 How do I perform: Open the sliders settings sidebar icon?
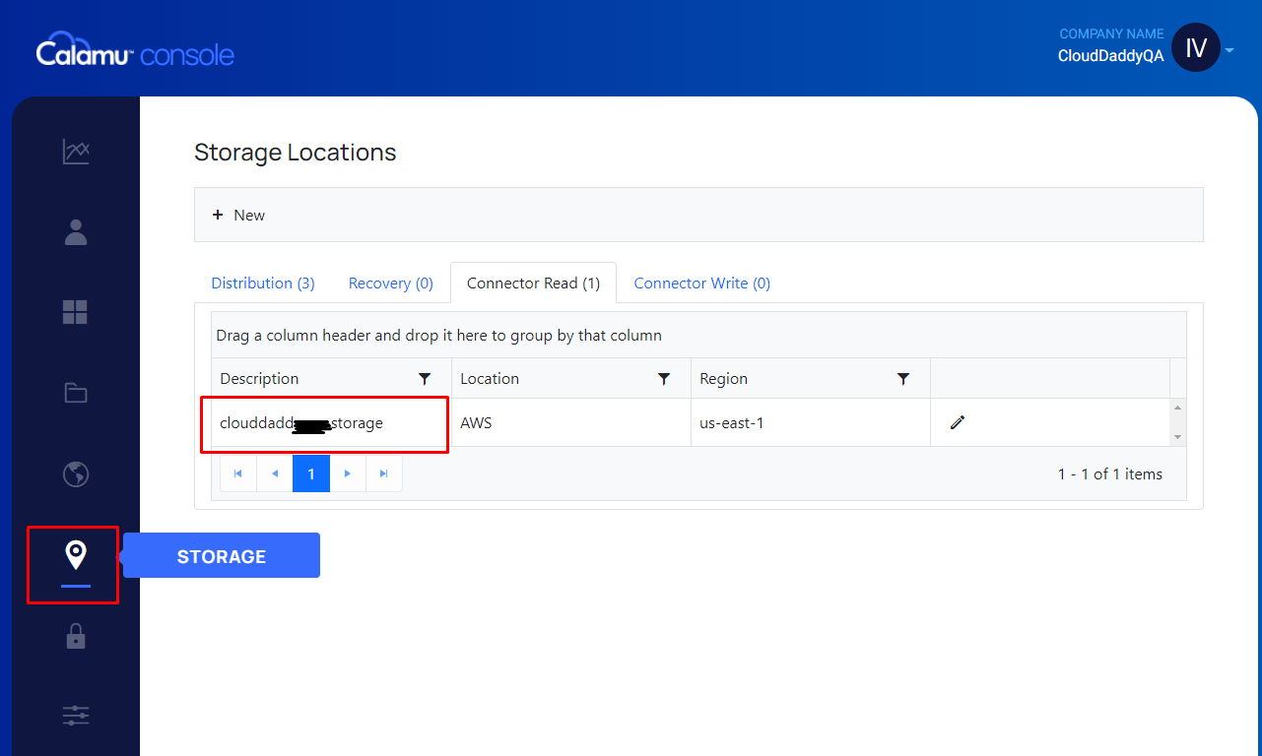pos(76,716)
